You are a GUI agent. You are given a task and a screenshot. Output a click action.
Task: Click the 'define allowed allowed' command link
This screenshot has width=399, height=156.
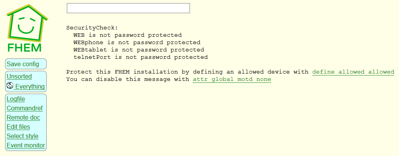353,72
